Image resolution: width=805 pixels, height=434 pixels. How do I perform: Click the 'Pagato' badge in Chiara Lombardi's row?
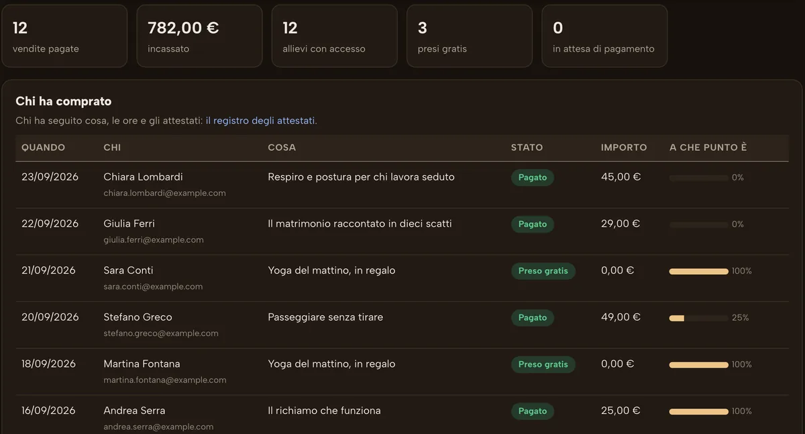533,178
